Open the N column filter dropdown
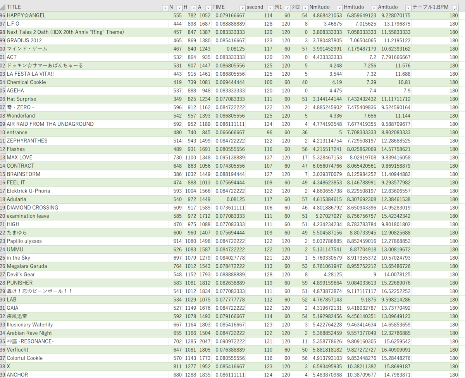Image resolution: width=465 pixels, height=378 pixels. click(x=179, y=7)
